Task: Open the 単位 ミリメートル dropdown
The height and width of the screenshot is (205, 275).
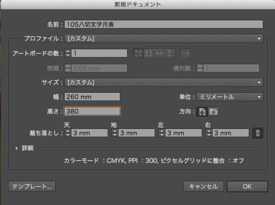Action: 230,97
